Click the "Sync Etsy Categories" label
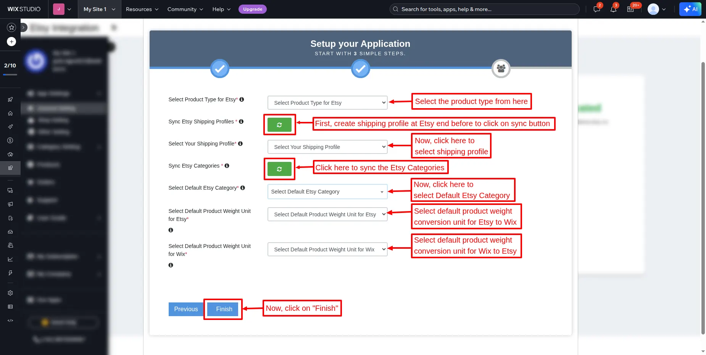 pyautogui.click(x=194, y=166)
